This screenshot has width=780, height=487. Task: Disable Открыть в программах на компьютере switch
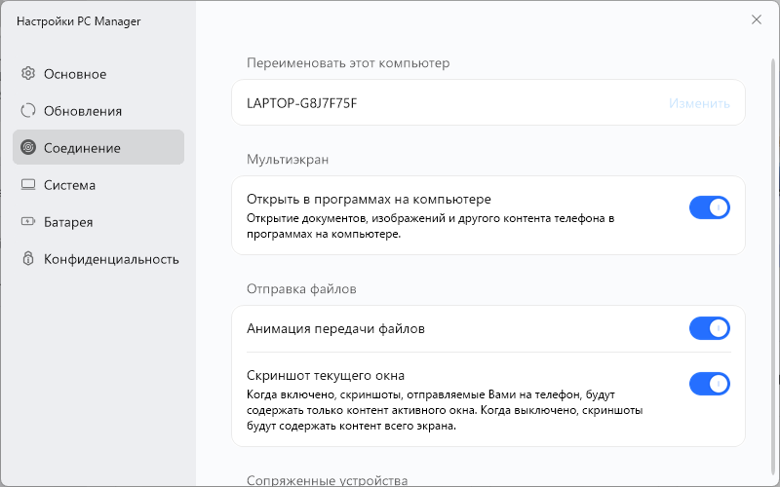tap(709, 206)
